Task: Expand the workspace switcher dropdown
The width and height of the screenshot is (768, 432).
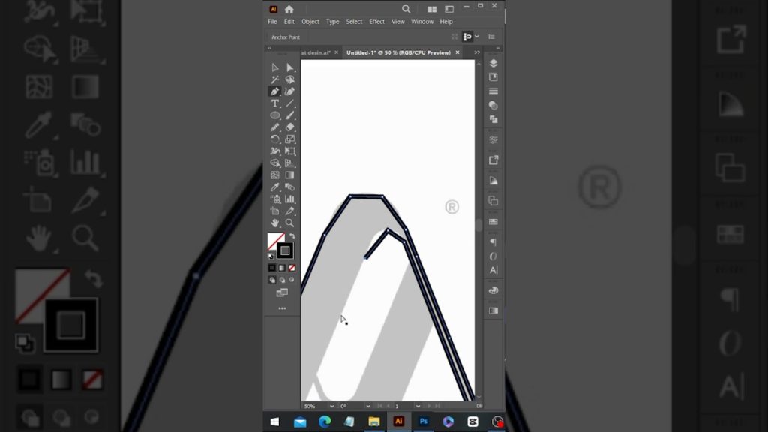Action: 476,36
